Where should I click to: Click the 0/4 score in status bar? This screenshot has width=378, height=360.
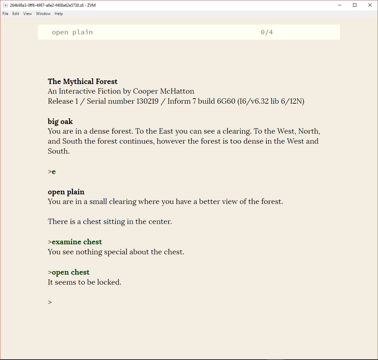pyautogui.click(x=266, y=32)
